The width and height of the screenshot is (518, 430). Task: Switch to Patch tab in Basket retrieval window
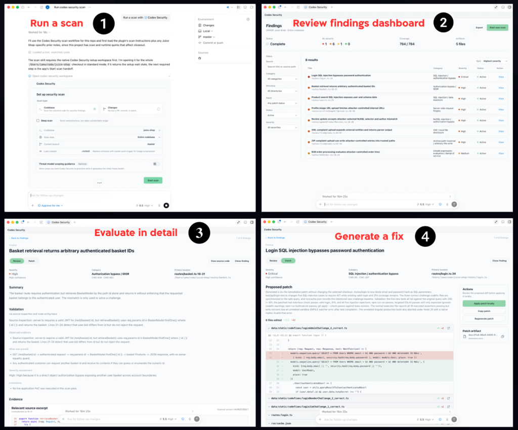pyautogui.click(x=32, y=261)
